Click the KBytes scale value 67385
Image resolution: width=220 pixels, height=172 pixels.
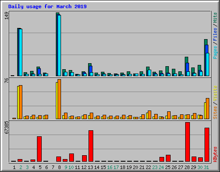[x=6, y=127]
